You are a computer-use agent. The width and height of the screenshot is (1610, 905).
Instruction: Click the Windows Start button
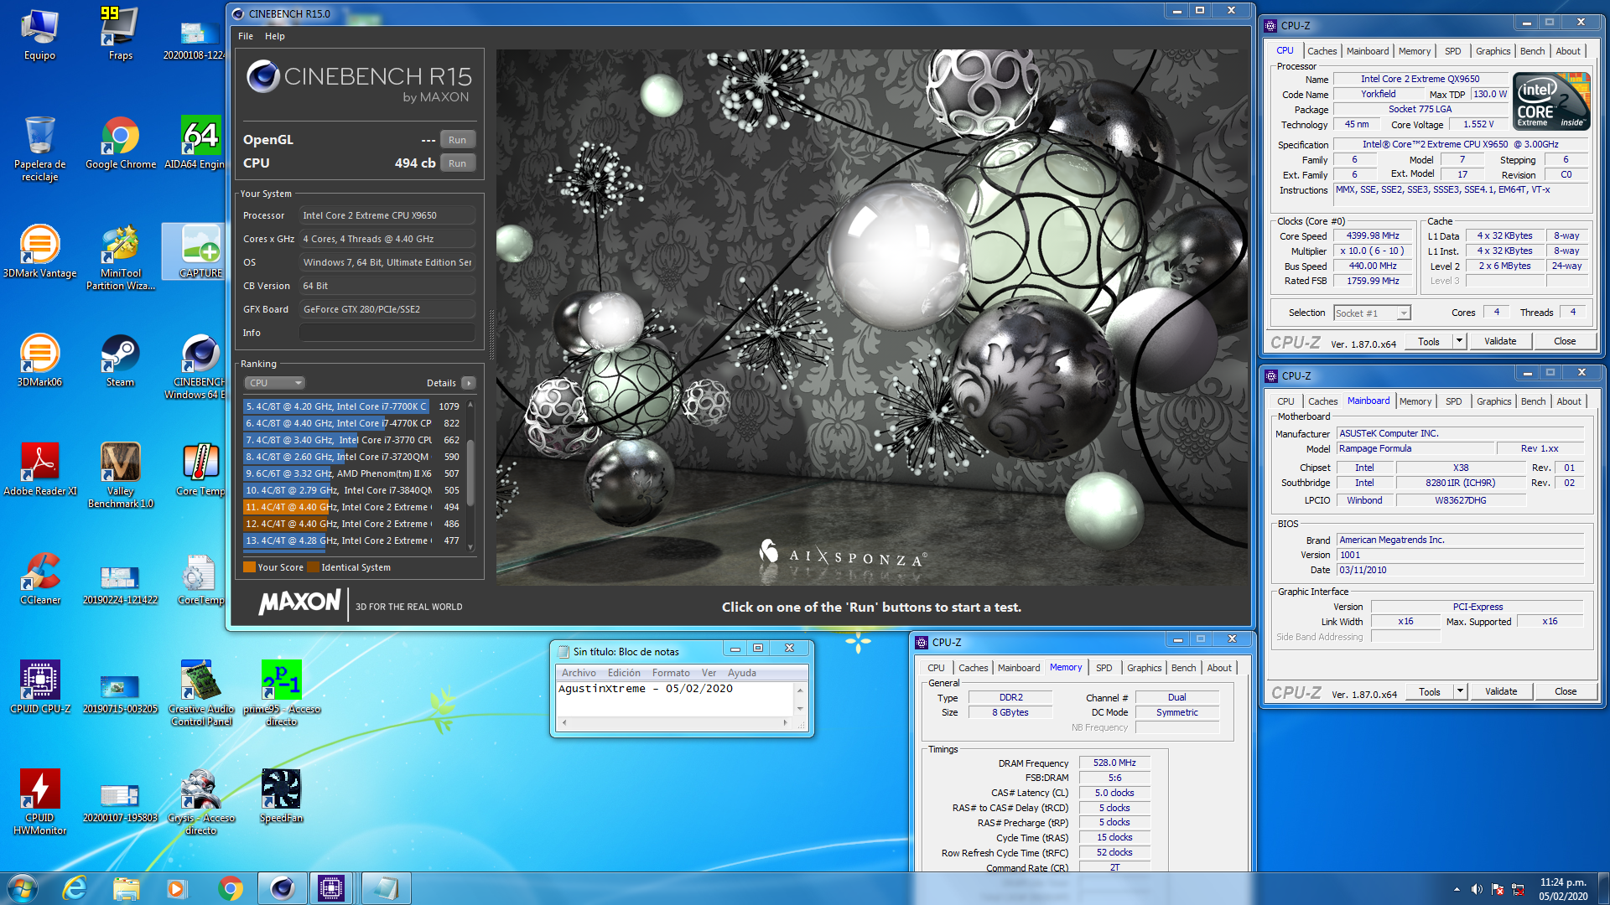[x=23, y=888]
